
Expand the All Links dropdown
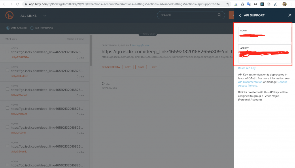pyautogui.click(x=45, y=16)
